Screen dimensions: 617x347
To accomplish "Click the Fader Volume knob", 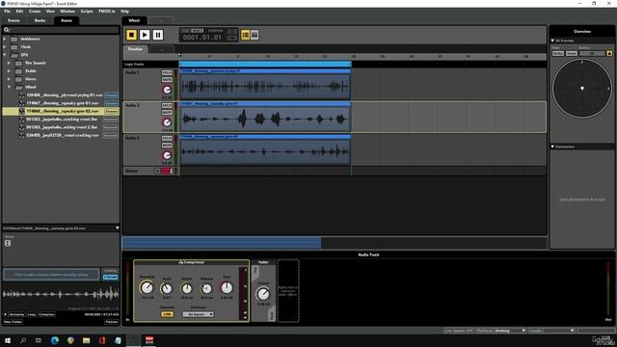I will [x=263, y=293].
